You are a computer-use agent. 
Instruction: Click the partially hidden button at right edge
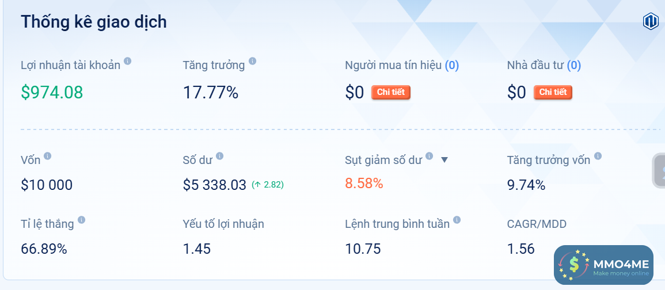point(659,170)
